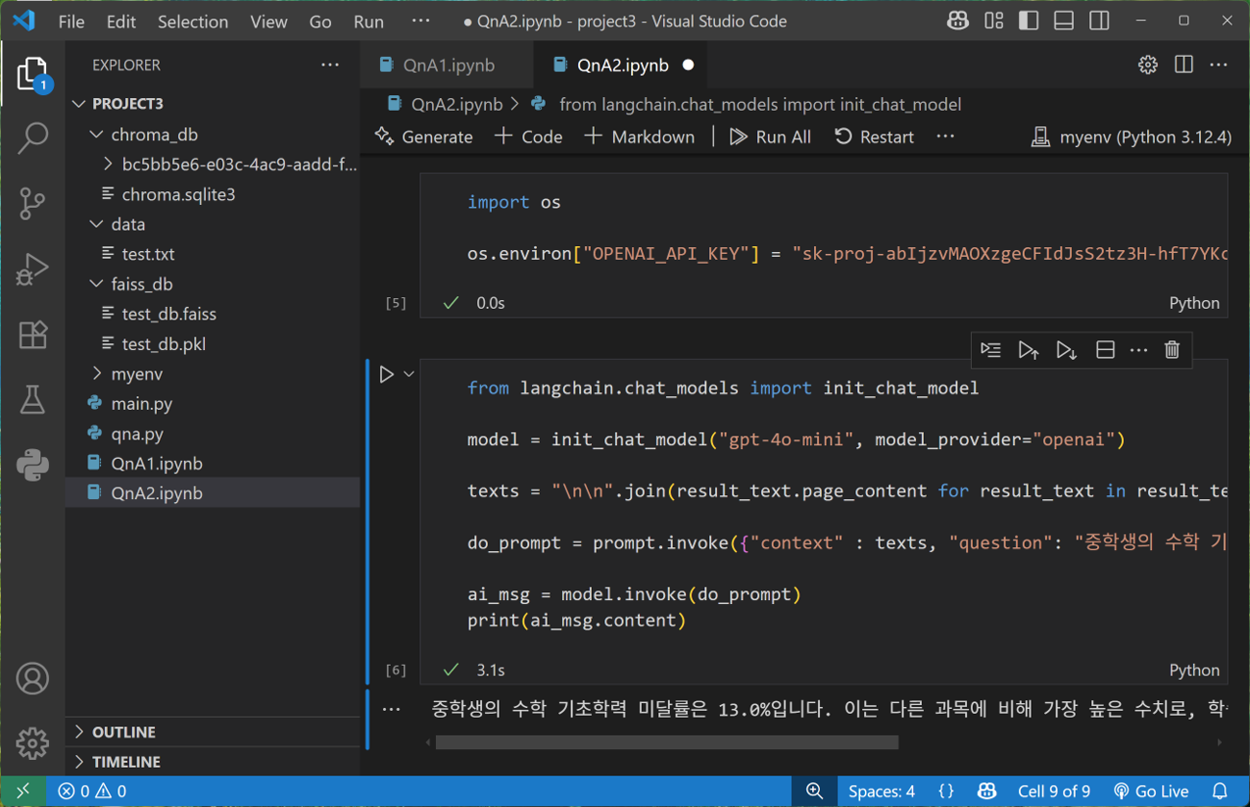Open cell output actions ellipsis
Screen dimensions: 1250x807
(391, 710)
